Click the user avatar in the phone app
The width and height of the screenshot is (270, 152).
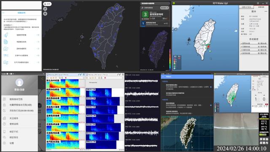pyautogui.click(x=19, y=82)
